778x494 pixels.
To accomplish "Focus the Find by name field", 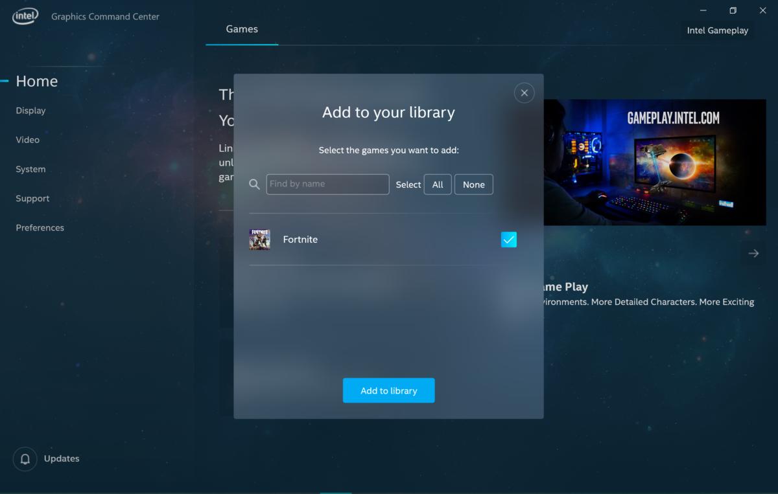I will (x=327, y=184).
